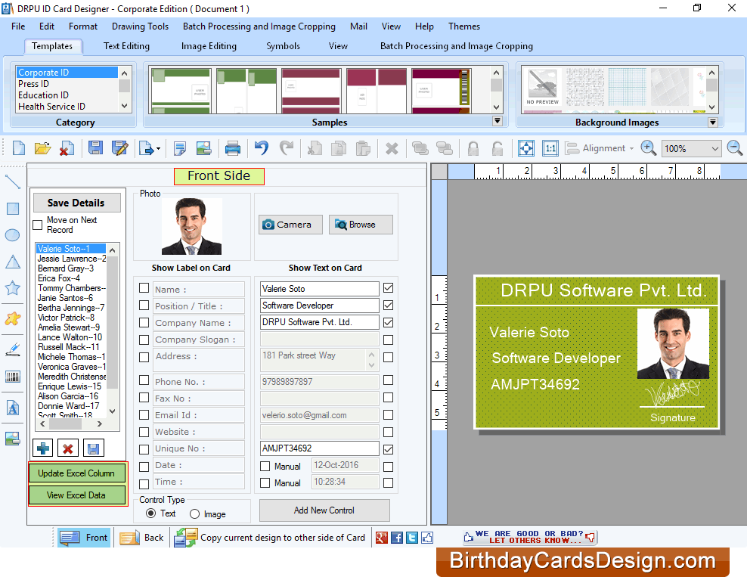Image resolution: width=747 pixels, height=577 pixels.
Task: Open the zoom 100% dropdown
Action: click(714, 149)
